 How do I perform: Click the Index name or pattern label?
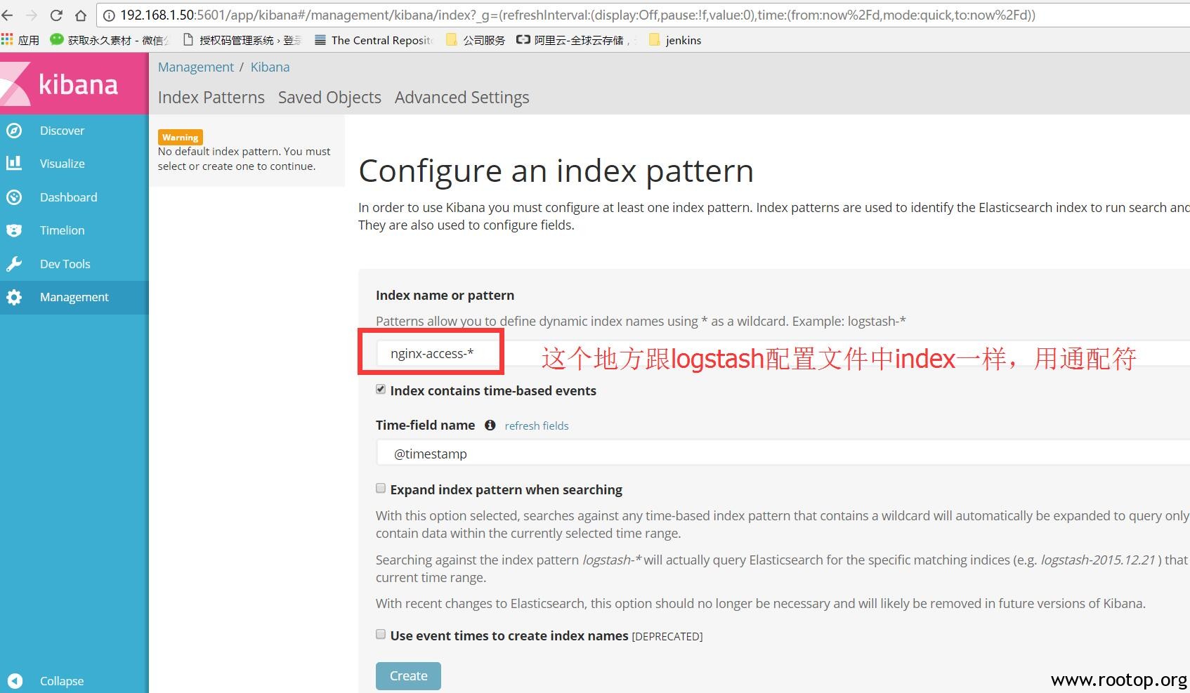(x=445, y=295)
